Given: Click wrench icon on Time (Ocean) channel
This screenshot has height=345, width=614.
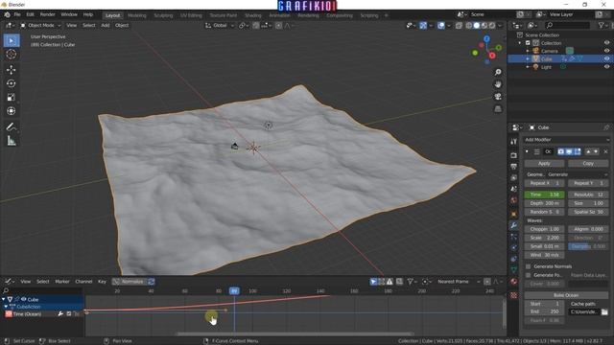Looking at the screenshot, I should point(60,313).
